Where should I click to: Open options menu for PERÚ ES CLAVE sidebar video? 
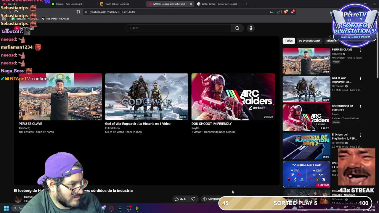pos(360,50)
